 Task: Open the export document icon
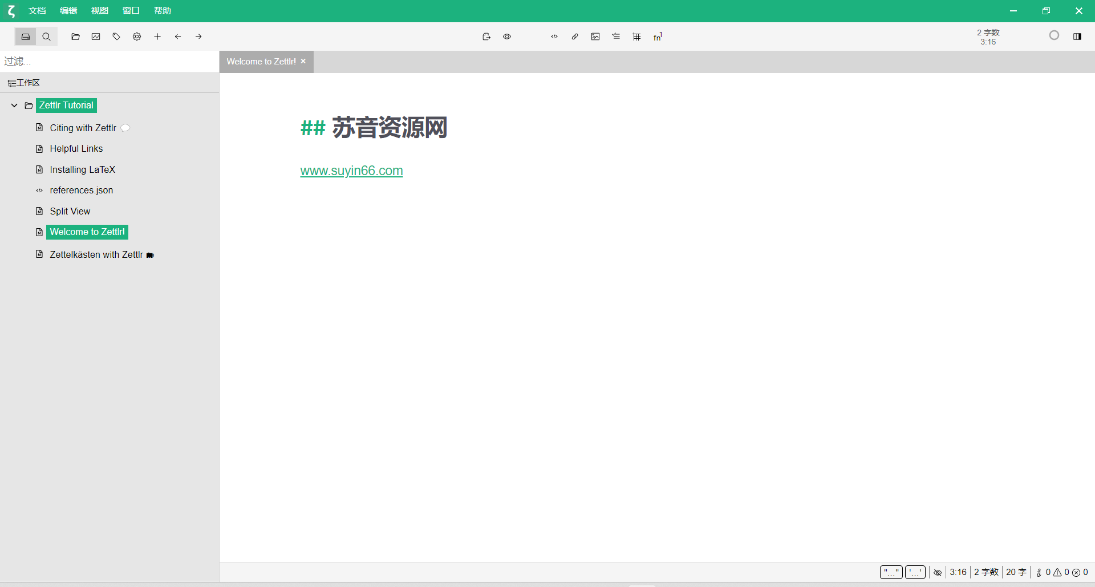click(x=486, y=36)
